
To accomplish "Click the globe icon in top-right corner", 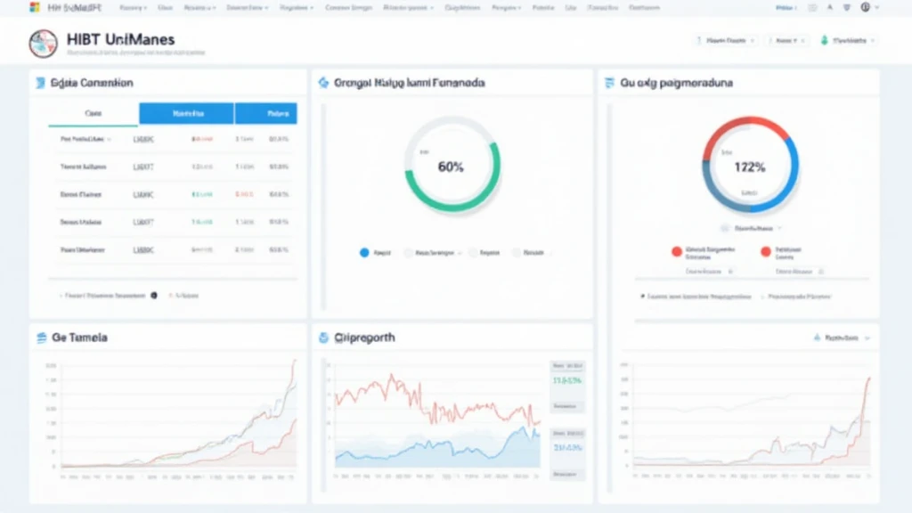I will (x=865, y=7).
